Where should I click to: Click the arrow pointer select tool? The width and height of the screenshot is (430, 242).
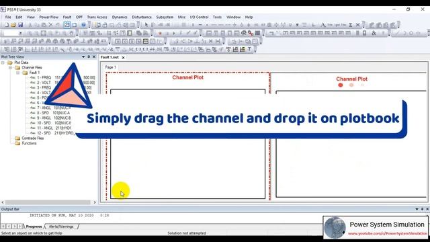tap(146, 25)
